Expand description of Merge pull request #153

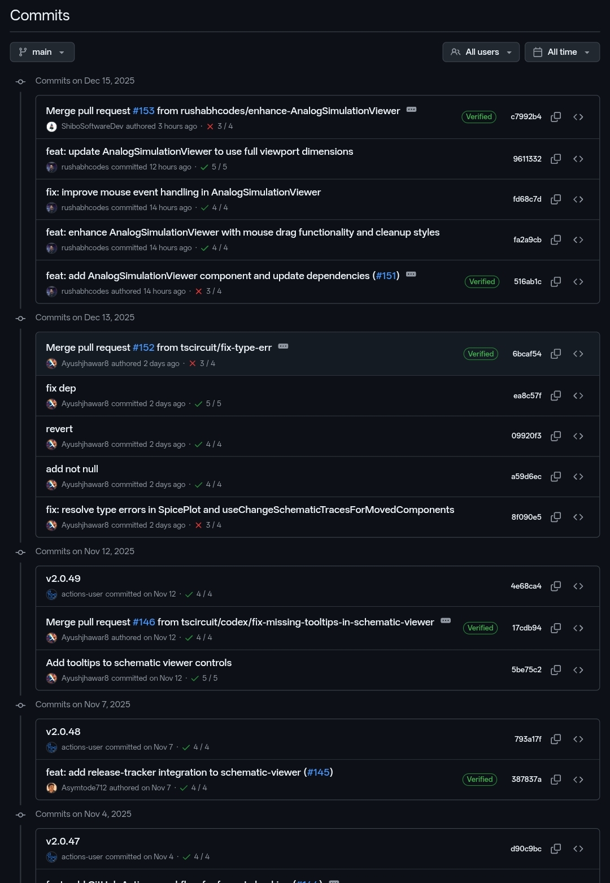click(411, 110)
